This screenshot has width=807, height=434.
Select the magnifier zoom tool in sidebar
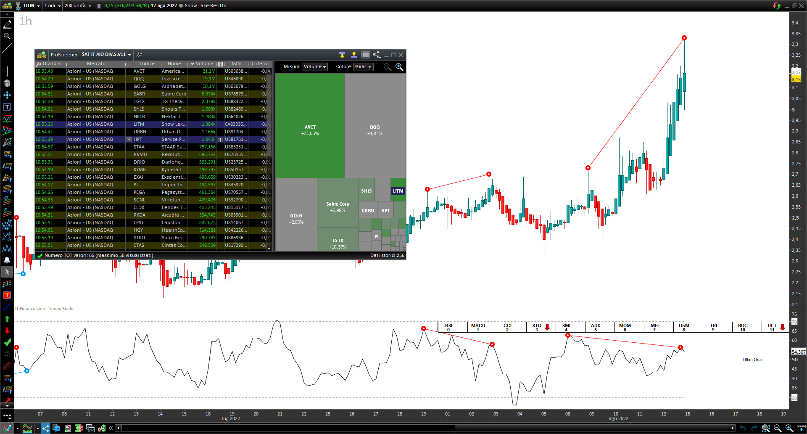(7, 36)
